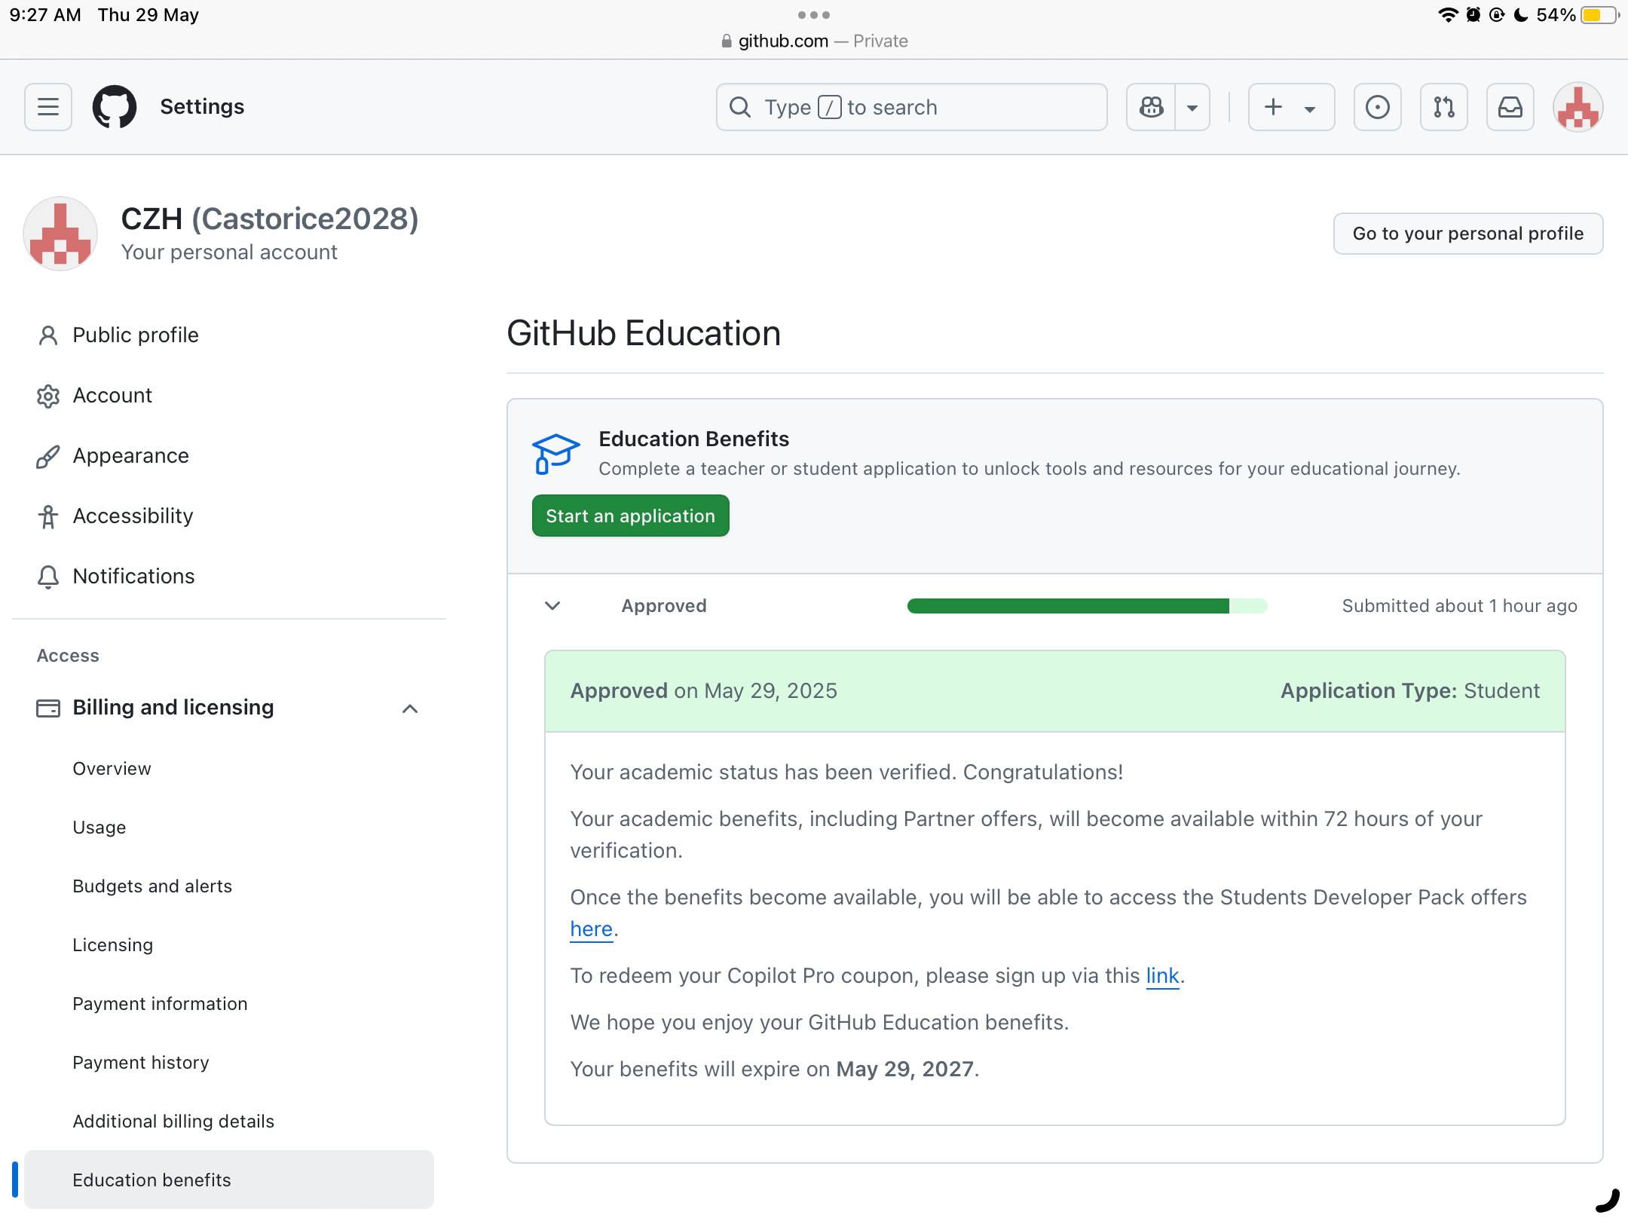Click Start an application button
1628x1221 pixels.
pyautogui.click(x=631, y=516)
